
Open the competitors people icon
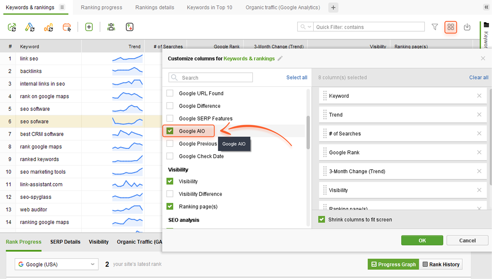click(111, 27)
